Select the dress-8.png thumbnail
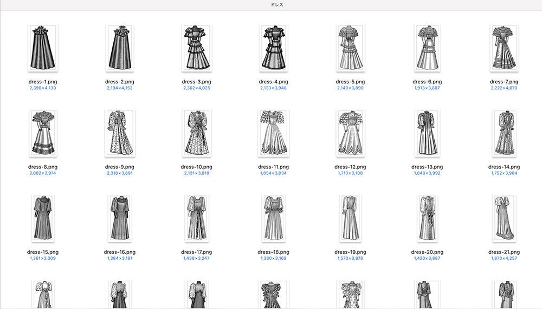This screenshot has width=542, height=309. click(x=43, y=133)
